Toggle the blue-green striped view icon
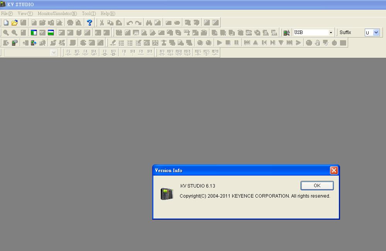Screen dimensions: 386x251 51,33
